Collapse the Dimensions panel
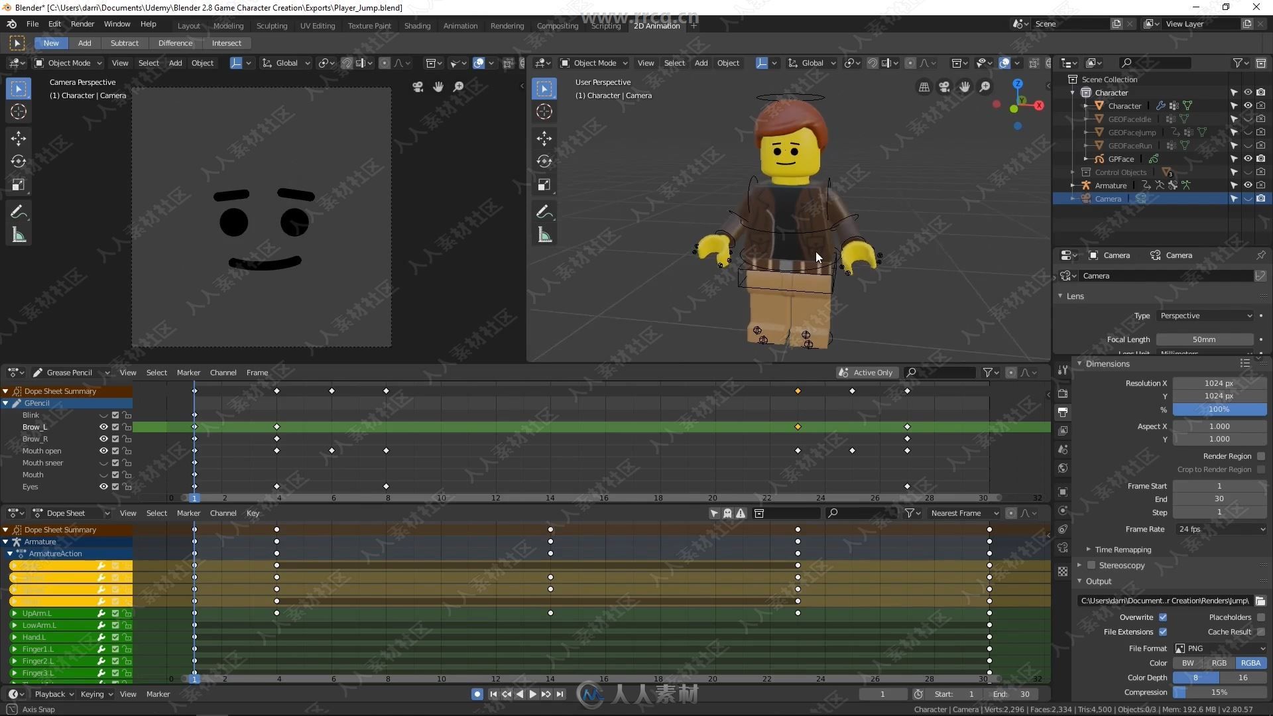Viewport: 1273px width, 716px height. 1079,364
